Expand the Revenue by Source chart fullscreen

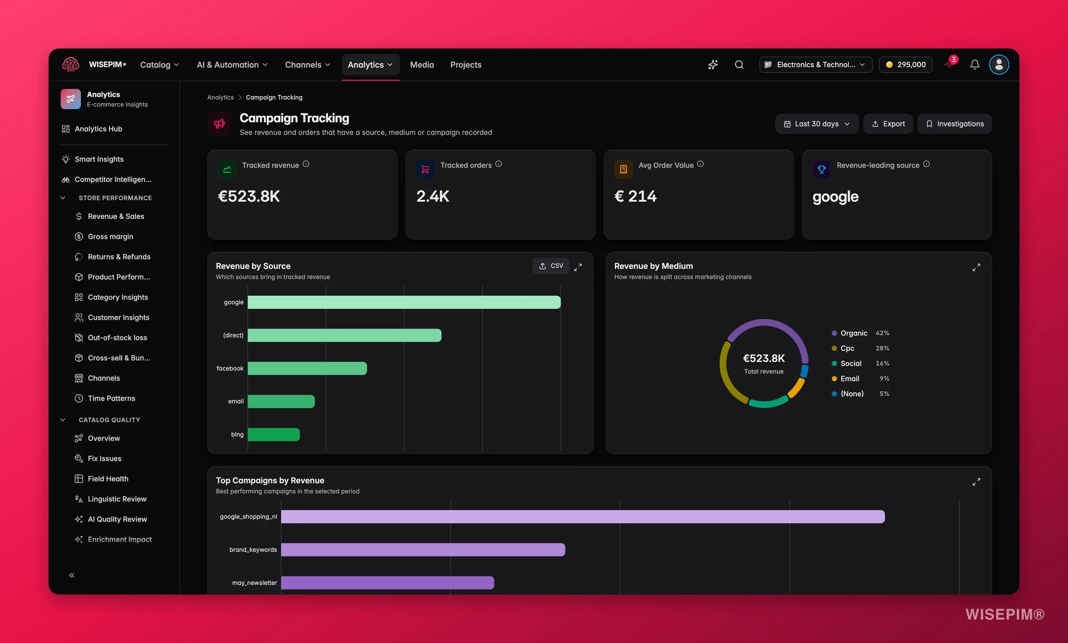578,267
